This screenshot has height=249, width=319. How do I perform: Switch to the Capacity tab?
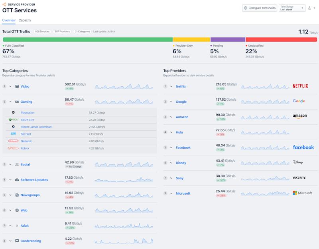pos(25,20)
